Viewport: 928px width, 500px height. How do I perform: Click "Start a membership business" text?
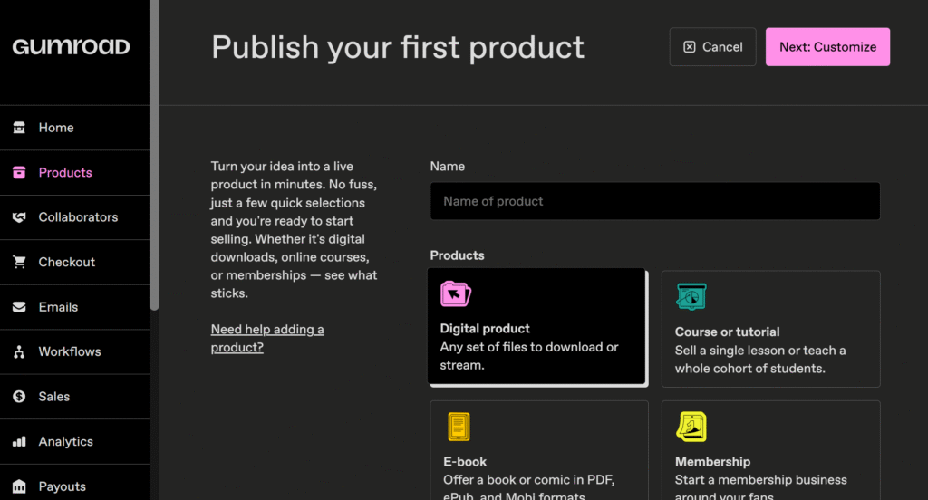coord(760,487)
